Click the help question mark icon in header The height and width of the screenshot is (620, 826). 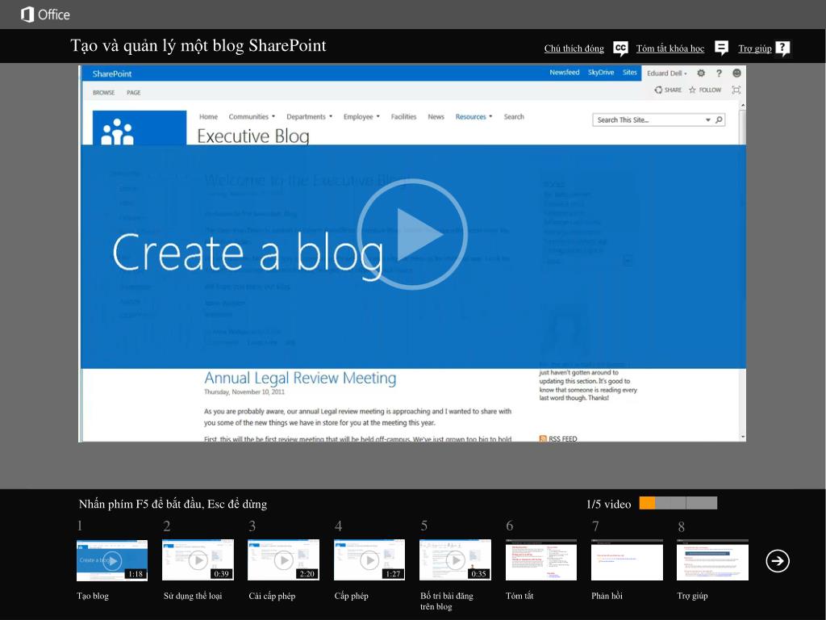(782, 48)
